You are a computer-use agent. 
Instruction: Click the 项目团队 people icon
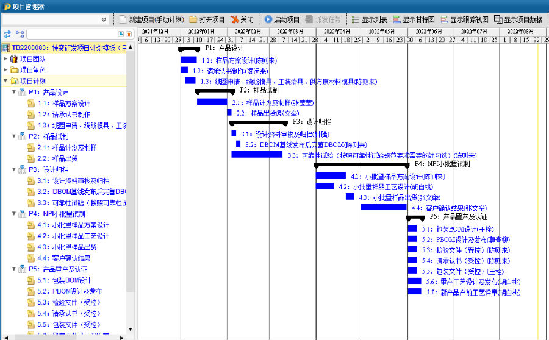(x=13, y=58)
